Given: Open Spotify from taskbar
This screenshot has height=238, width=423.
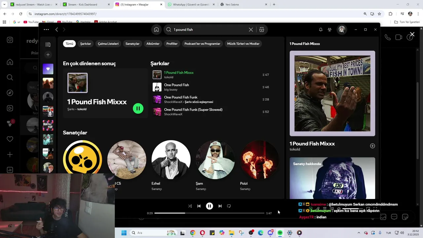Looking at the screenshot, I should (280, 233).
